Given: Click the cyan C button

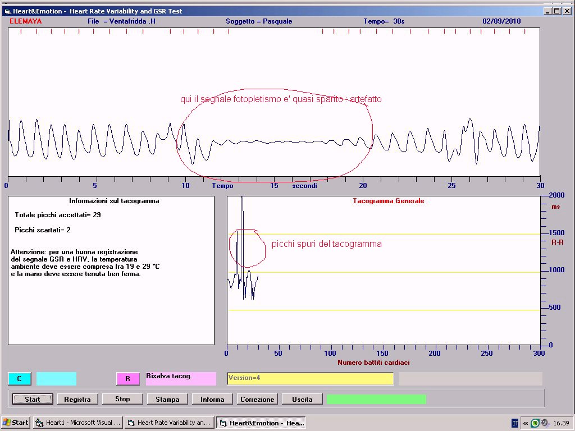Looking at the screenshot, I should coord(20,379).
